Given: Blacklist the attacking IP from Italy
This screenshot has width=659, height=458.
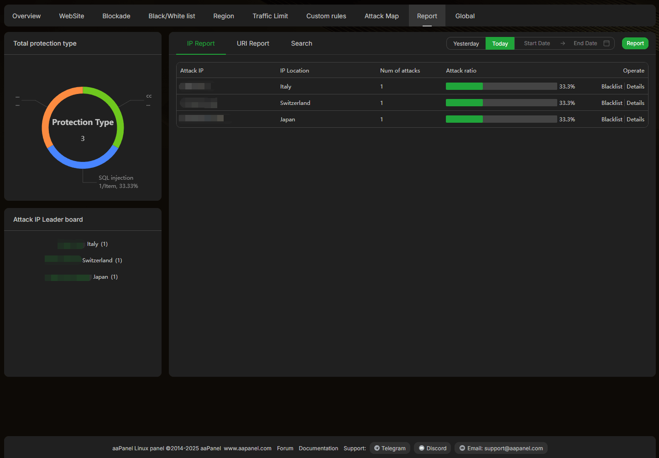Looking at the screenshot, I should [612, 87].
